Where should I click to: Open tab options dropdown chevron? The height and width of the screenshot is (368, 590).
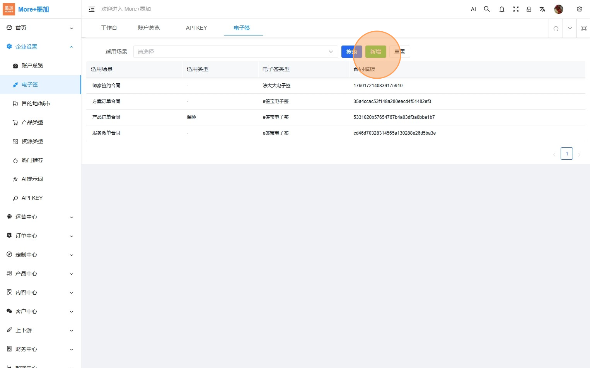[570, 28]
